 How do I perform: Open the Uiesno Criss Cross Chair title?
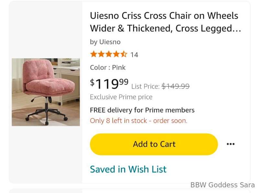pyautogui.click(x=165, y=22)
